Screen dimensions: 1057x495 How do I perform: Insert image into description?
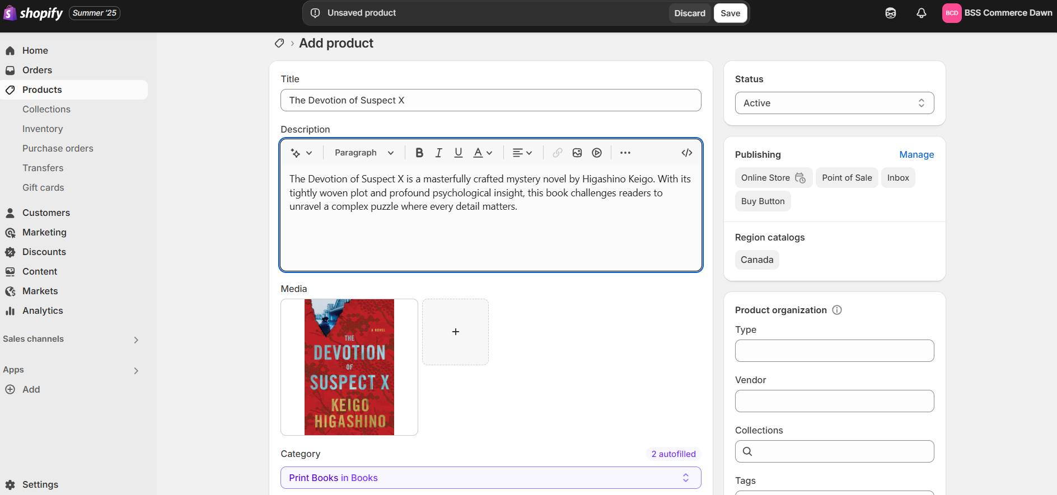577,153
